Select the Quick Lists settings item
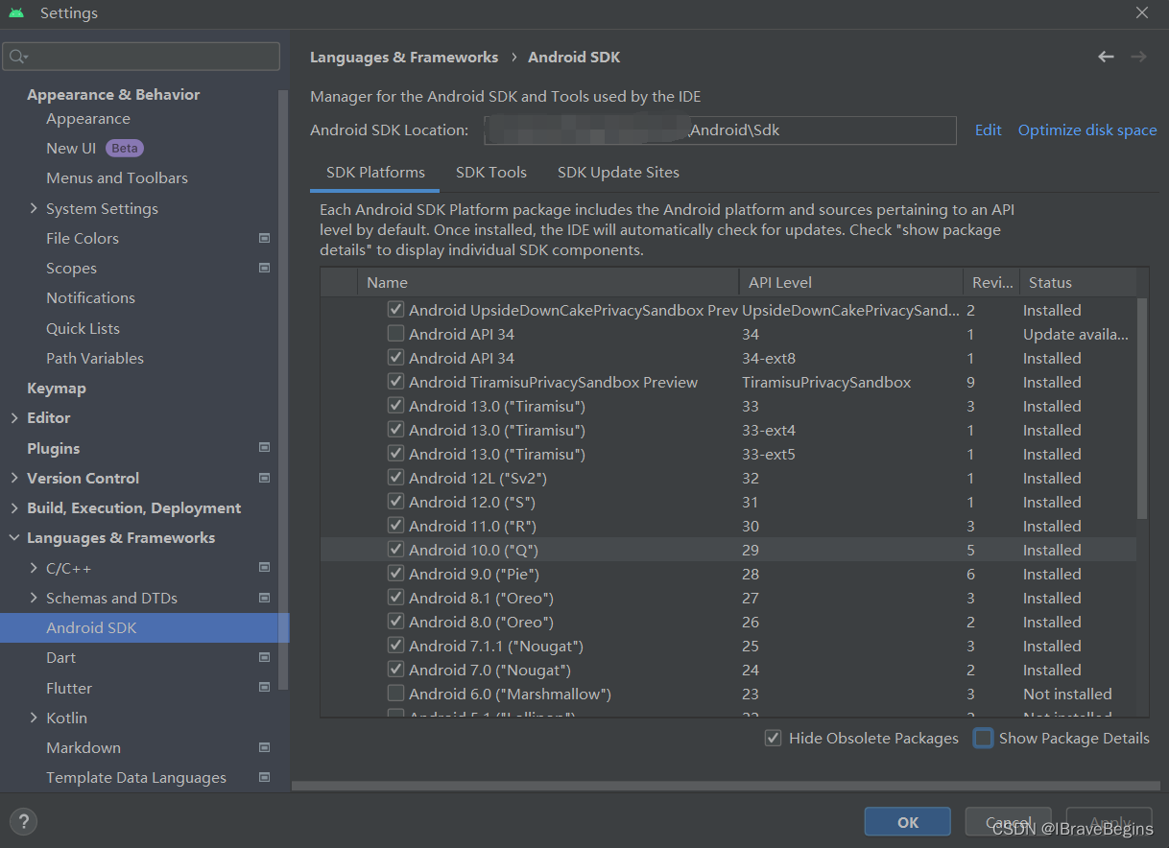 [83, 328]
